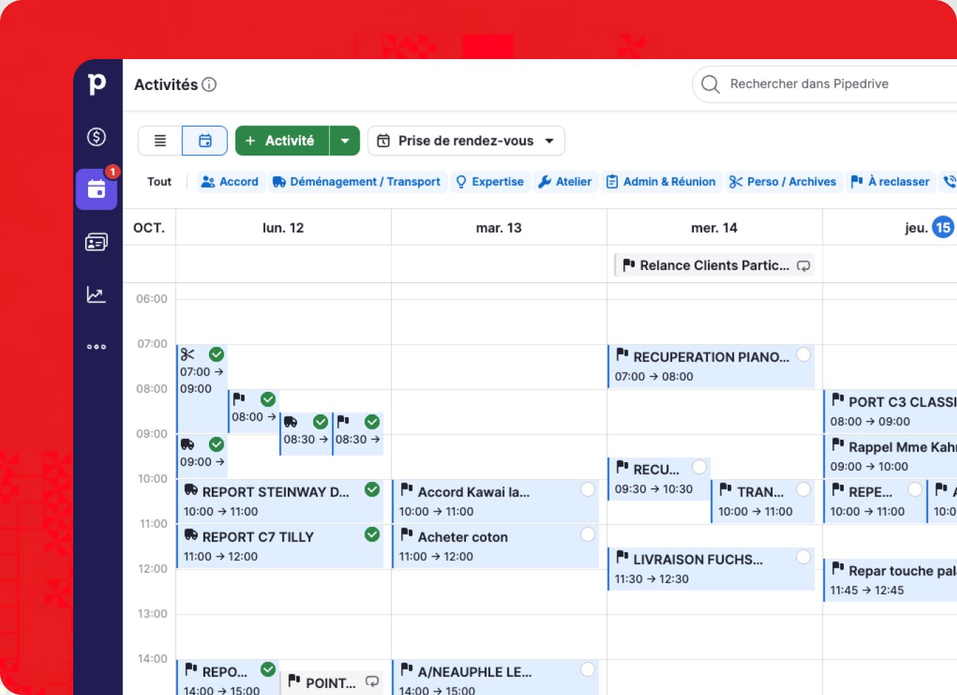957x695 pixels.
Task: Select the highlighted day 15 marker
Action: point(943,227)
